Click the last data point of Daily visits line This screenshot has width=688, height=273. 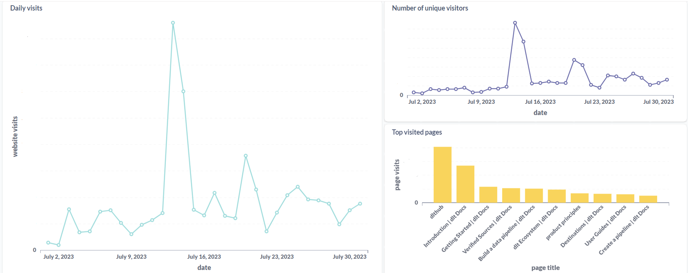[360, 204]
